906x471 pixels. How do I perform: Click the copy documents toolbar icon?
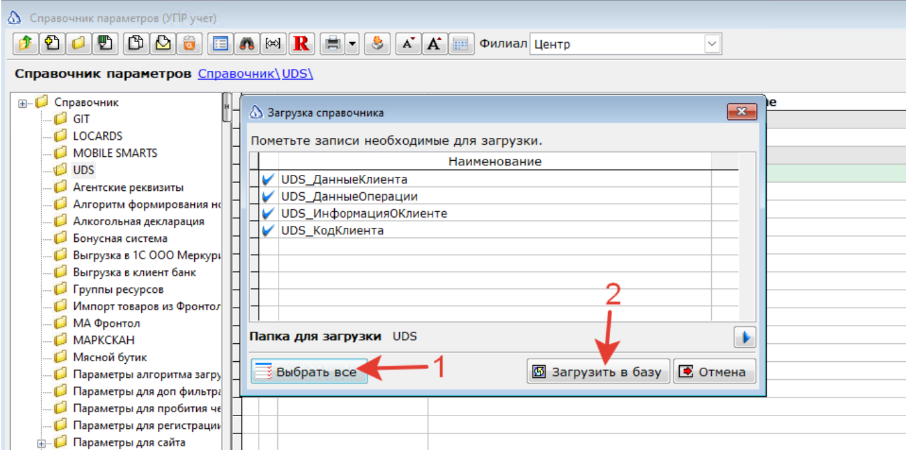[x=135, y=44]
